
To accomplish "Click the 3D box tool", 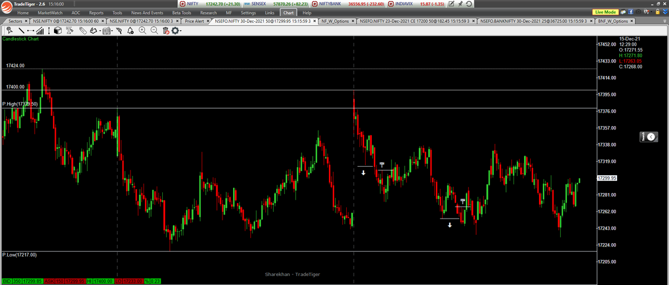I will [58, 31].
